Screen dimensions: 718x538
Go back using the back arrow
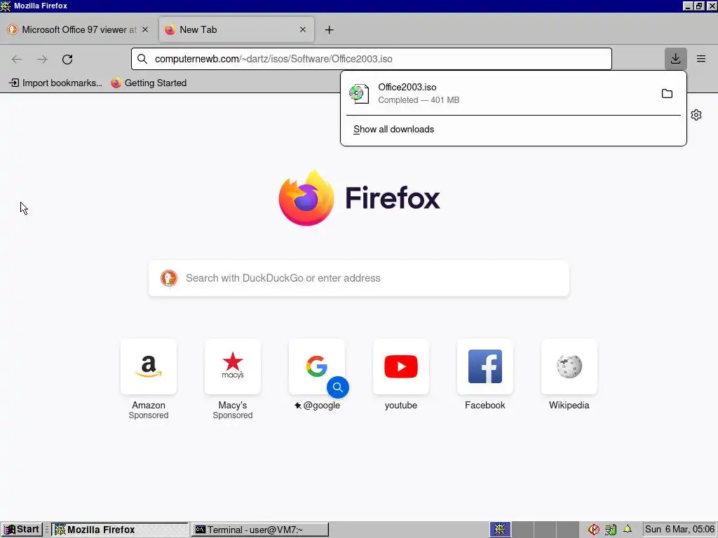(17, 59)
